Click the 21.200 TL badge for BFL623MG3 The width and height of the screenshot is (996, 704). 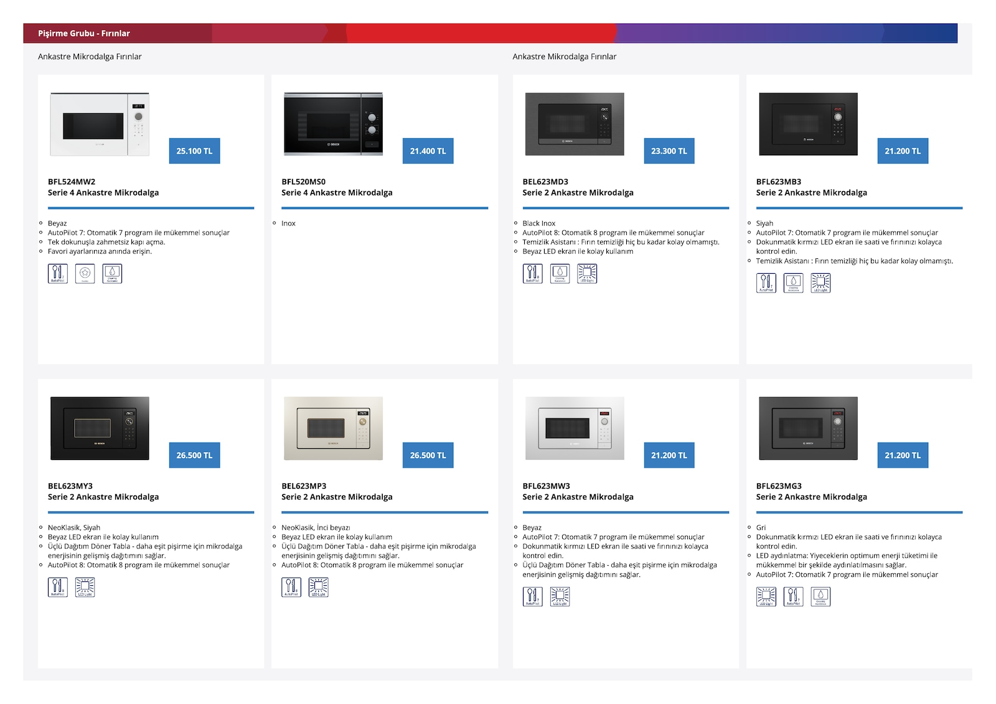903,456
